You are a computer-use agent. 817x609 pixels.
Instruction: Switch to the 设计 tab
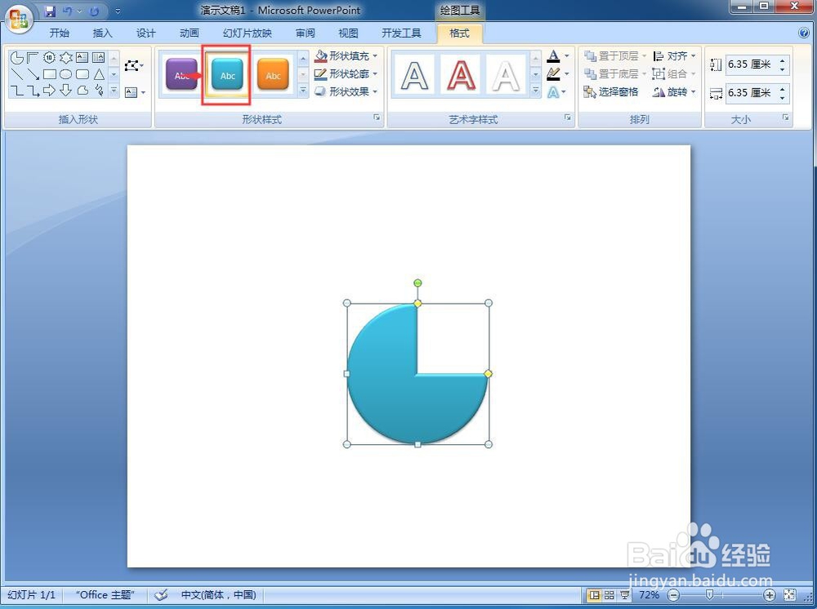(146, 33)
